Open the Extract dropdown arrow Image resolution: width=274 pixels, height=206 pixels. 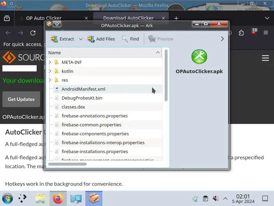tap(80, 39)
